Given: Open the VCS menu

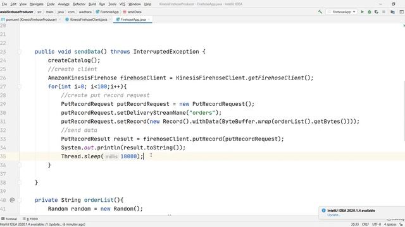Looking at the screenshot, I should click(x=122, y=4).
